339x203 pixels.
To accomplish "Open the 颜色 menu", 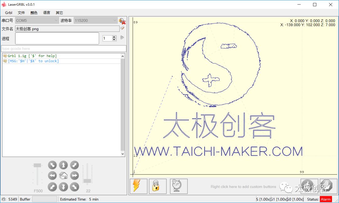I will [x=34, y=13].
